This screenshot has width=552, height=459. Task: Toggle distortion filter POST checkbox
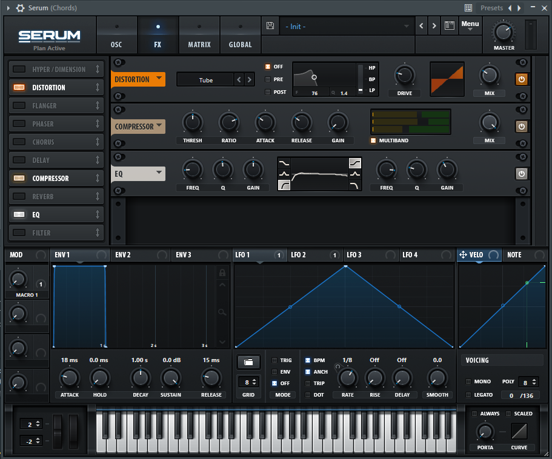268,92
